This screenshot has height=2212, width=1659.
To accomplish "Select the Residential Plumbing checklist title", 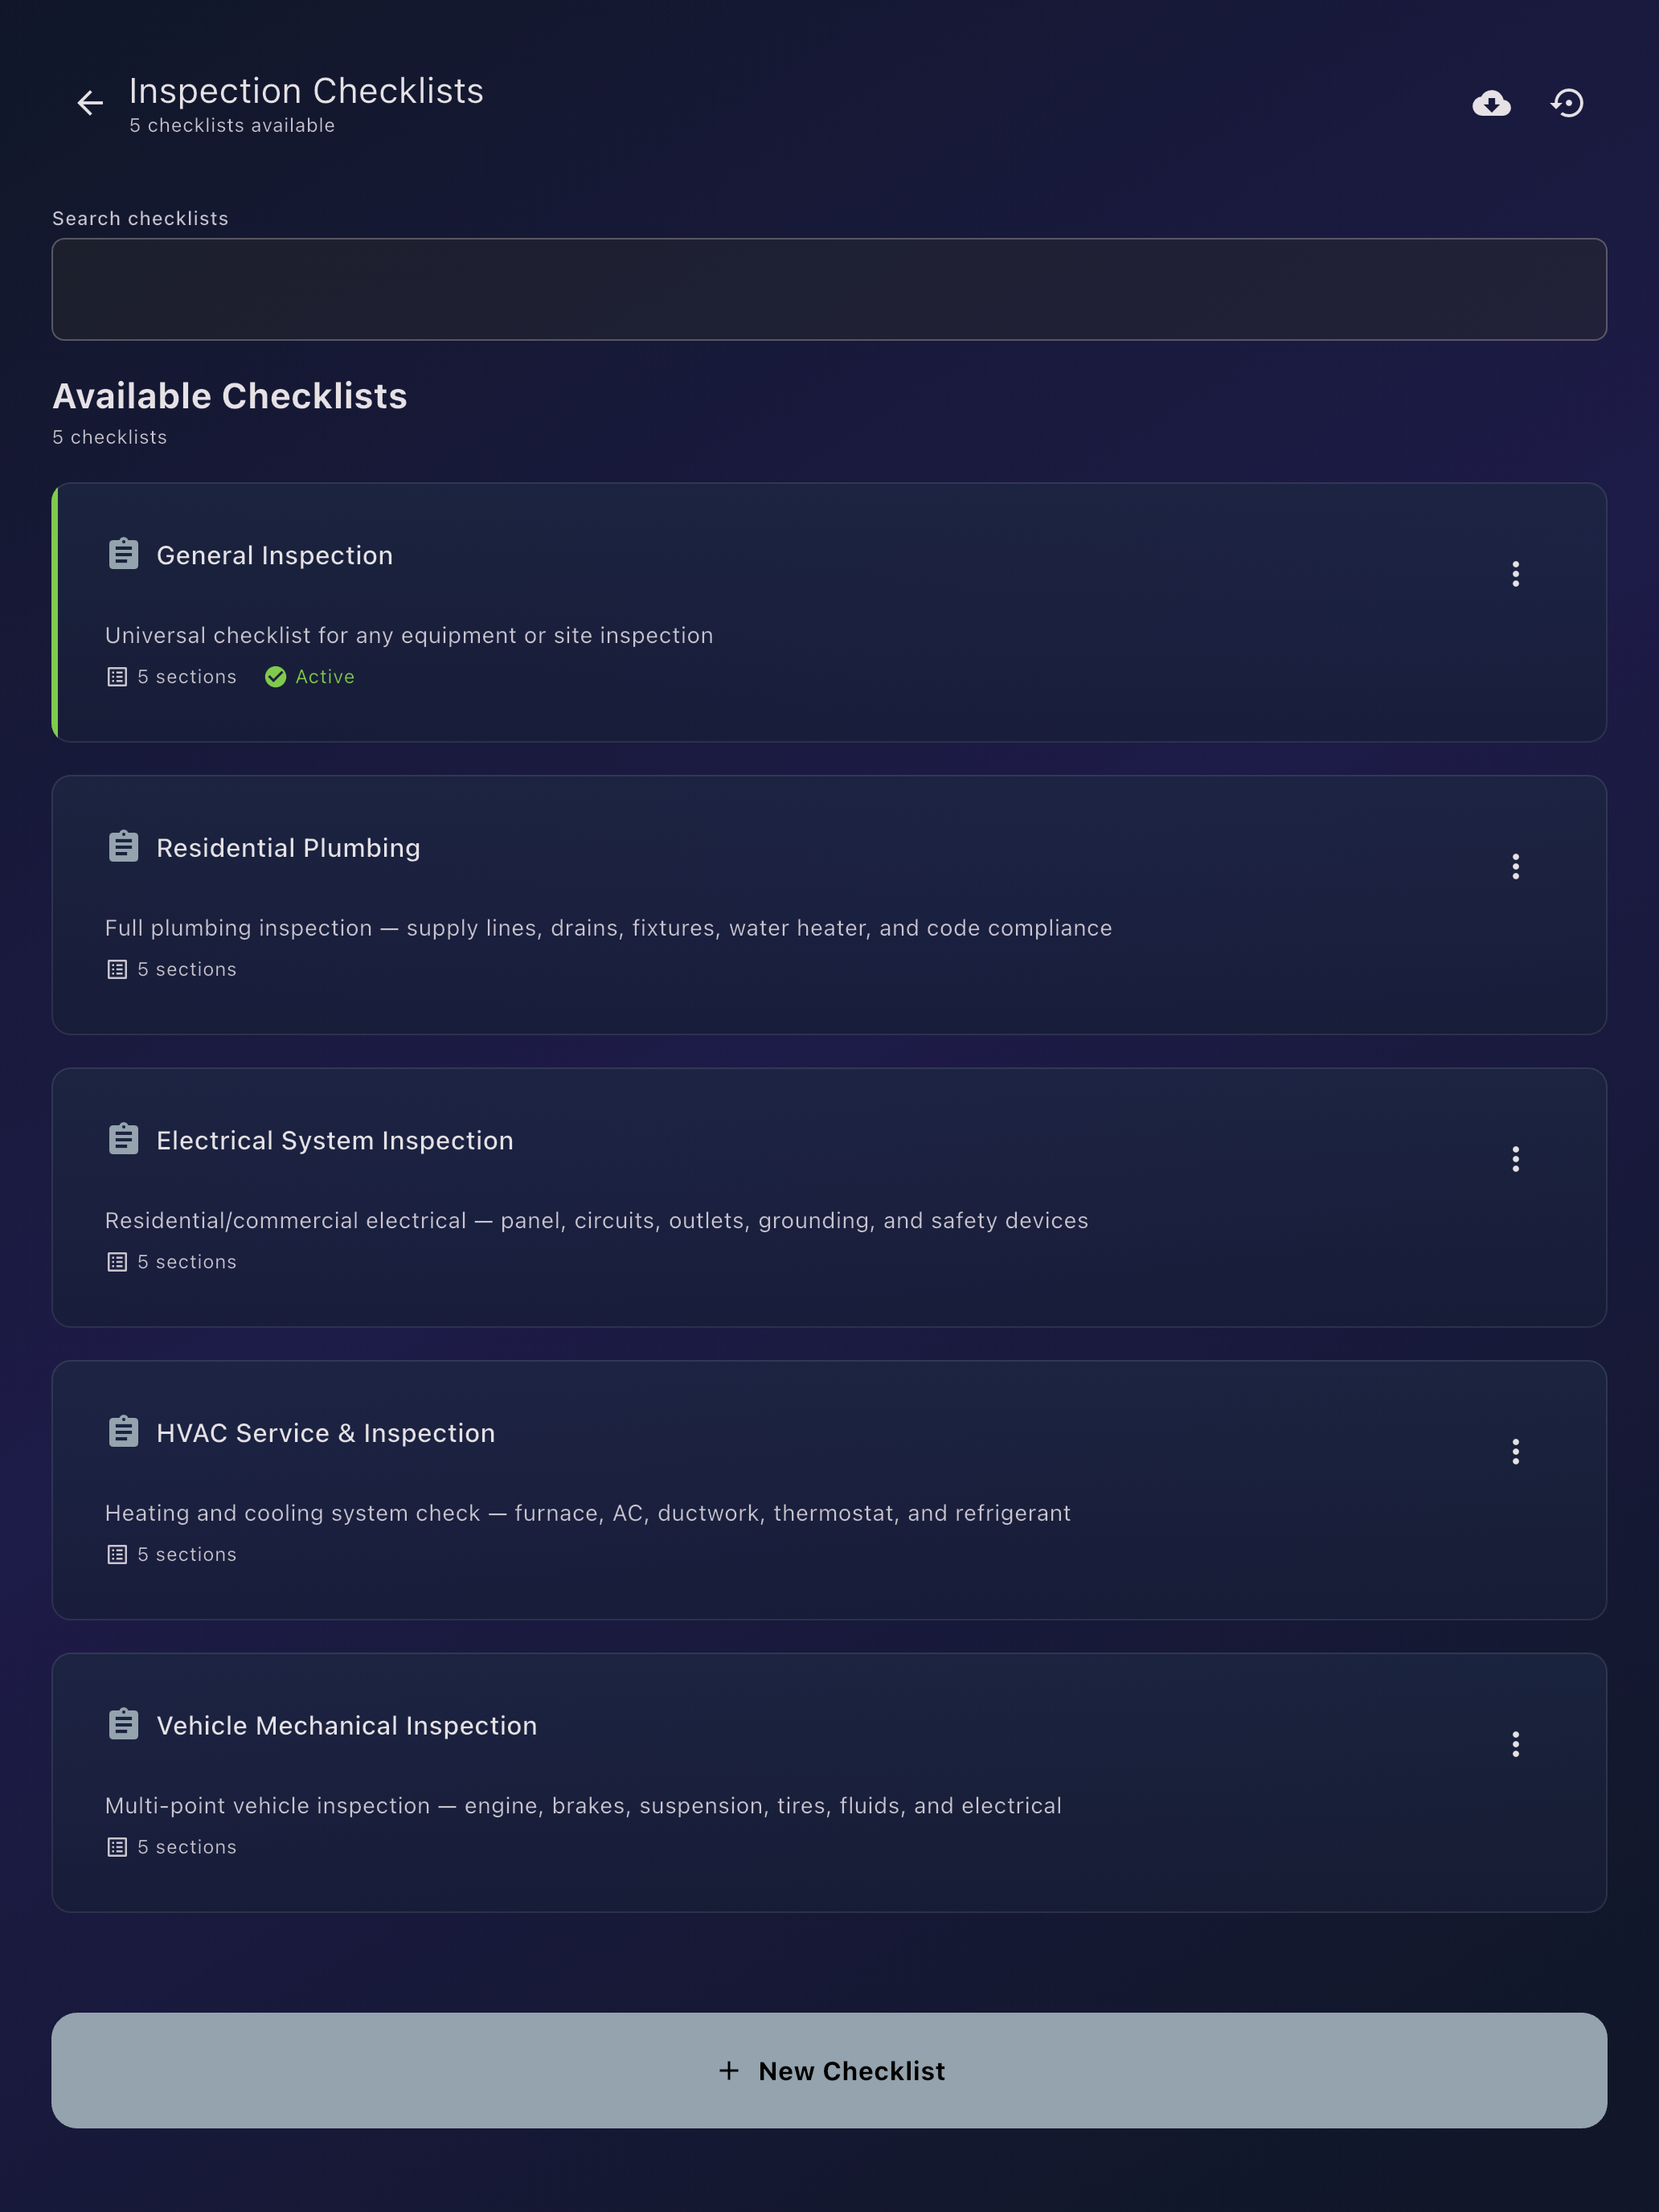I will 288,848.
